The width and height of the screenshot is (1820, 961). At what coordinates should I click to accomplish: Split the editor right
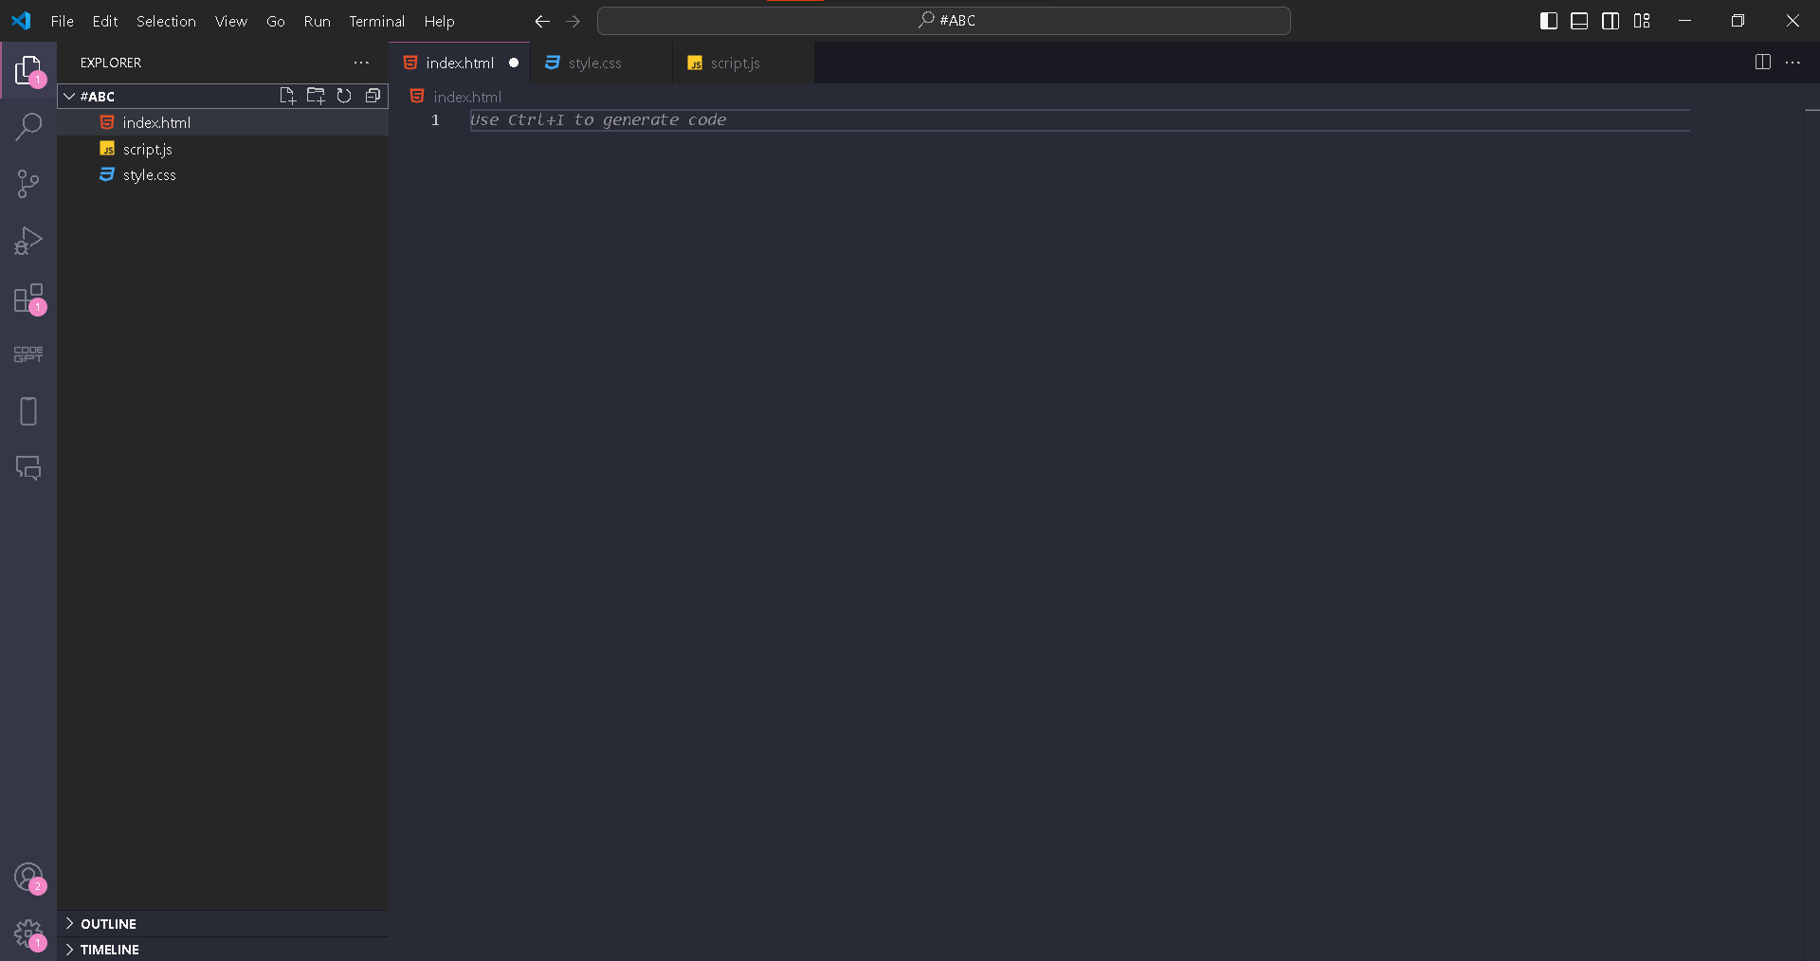click(1763, 63)
